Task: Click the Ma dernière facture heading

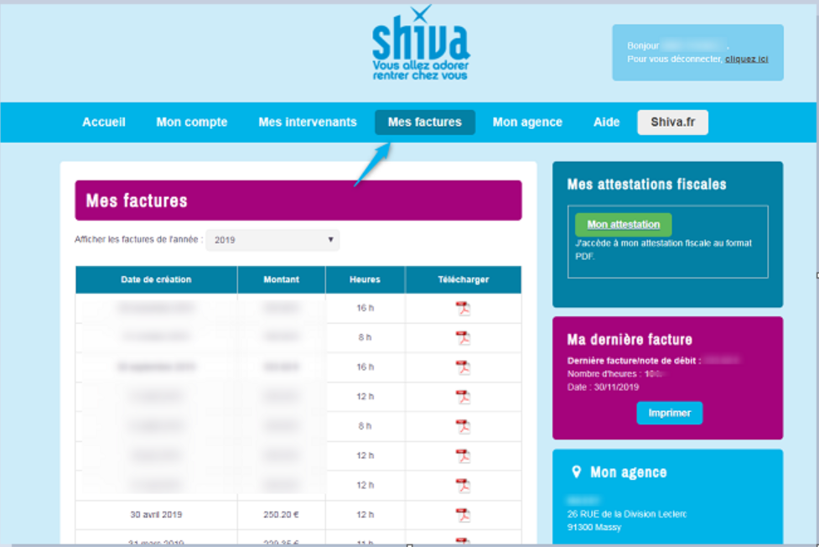Action: tap(630, 340)
